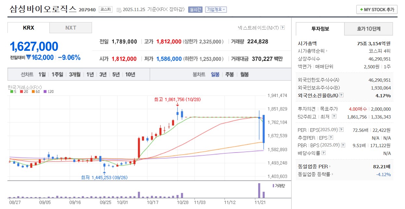Open help icon next to PER | EPS(2025.09)
Image resolution: width=405 pixels, height=209 pixels.
pos(341,130)
